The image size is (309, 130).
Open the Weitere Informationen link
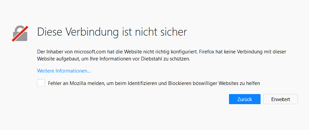point(64,71)
